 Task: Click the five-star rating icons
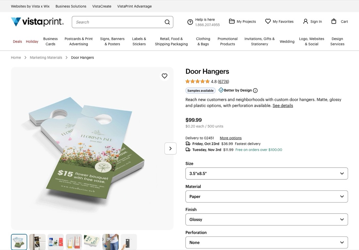tap(197, 81)
